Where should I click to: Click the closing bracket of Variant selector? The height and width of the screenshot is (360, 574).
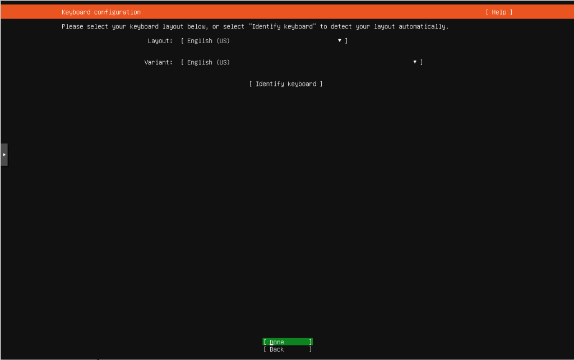(422, 62)
